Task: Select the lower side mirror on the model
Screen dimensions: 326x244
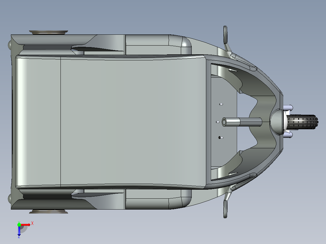Action: click(225, 209)
